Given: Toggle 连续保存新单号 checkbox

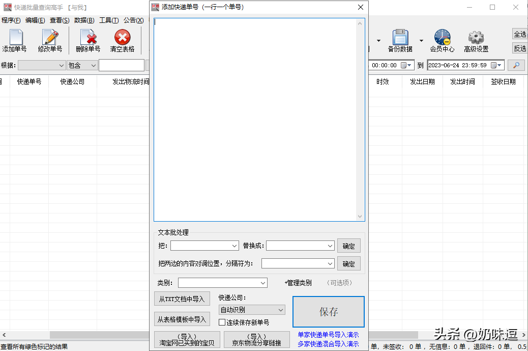Looking at the screenshot, I should 222,322.
